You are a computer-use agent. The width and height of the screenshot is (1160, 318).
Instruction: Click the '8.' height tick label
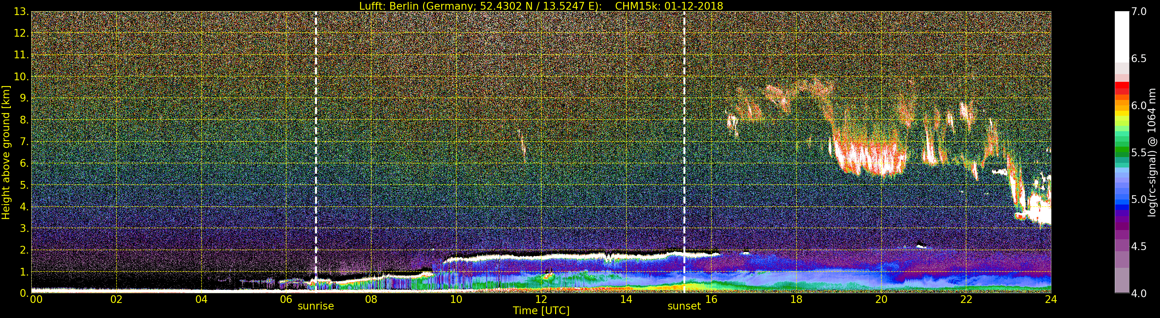(x=24, y=120)
